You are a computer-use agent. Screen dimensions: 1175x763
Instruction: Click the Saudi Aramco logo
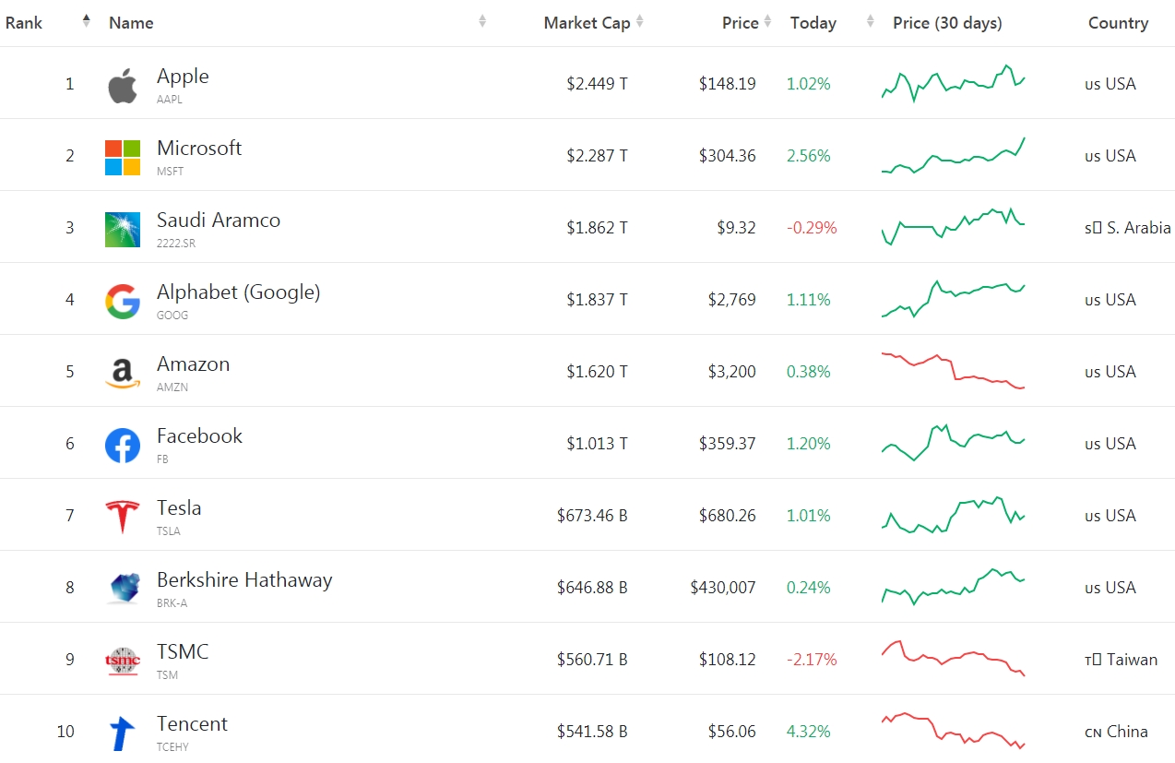pyautogui.click(x=123, y=230)
